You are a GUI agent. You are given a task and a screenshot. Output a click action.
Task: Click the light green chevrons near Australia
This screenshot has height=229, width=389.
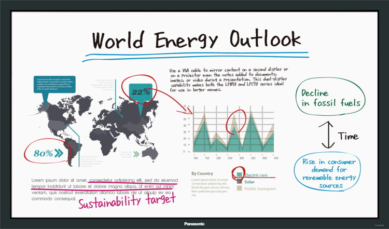[136, 154]
